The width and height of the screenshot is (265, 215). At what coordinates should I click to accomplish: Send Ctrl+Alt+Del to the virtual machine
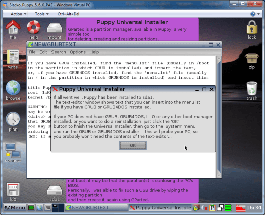click(x=68, y=14)
